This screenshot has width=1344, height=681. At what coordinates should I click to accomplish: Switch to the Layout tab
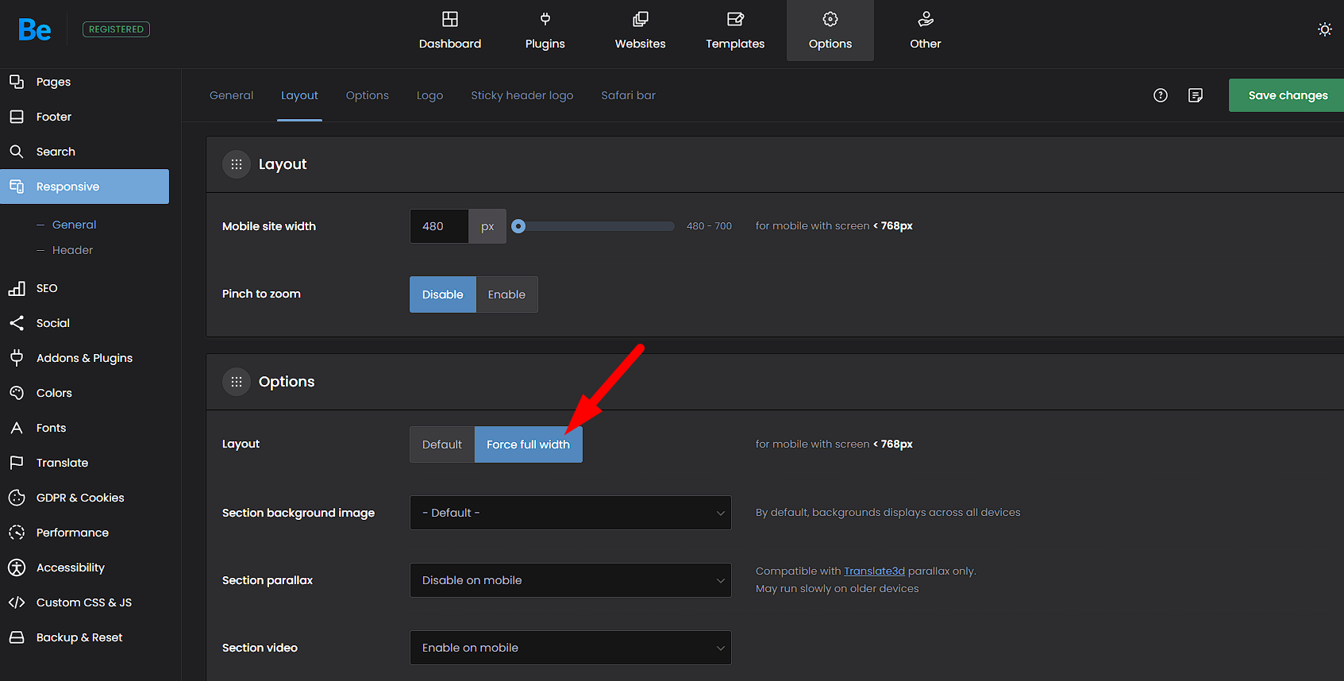click(299, 95)
